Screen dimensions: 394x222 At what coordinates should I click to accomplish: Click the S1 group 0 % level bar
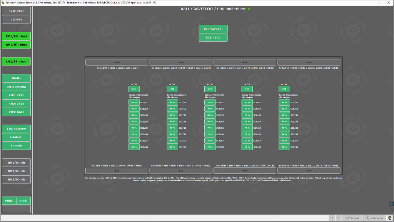[x=117, y=62]
